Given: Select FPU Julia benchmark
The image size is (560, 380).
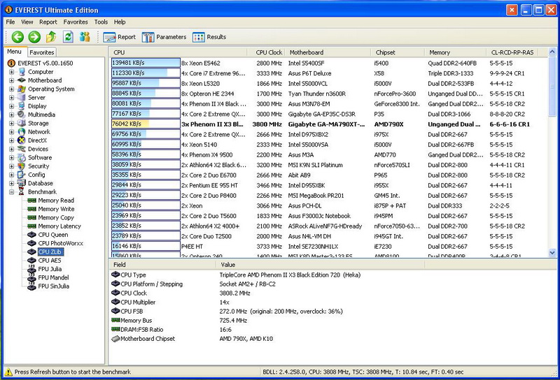Looking at the screenshot, I should (50, 269).
